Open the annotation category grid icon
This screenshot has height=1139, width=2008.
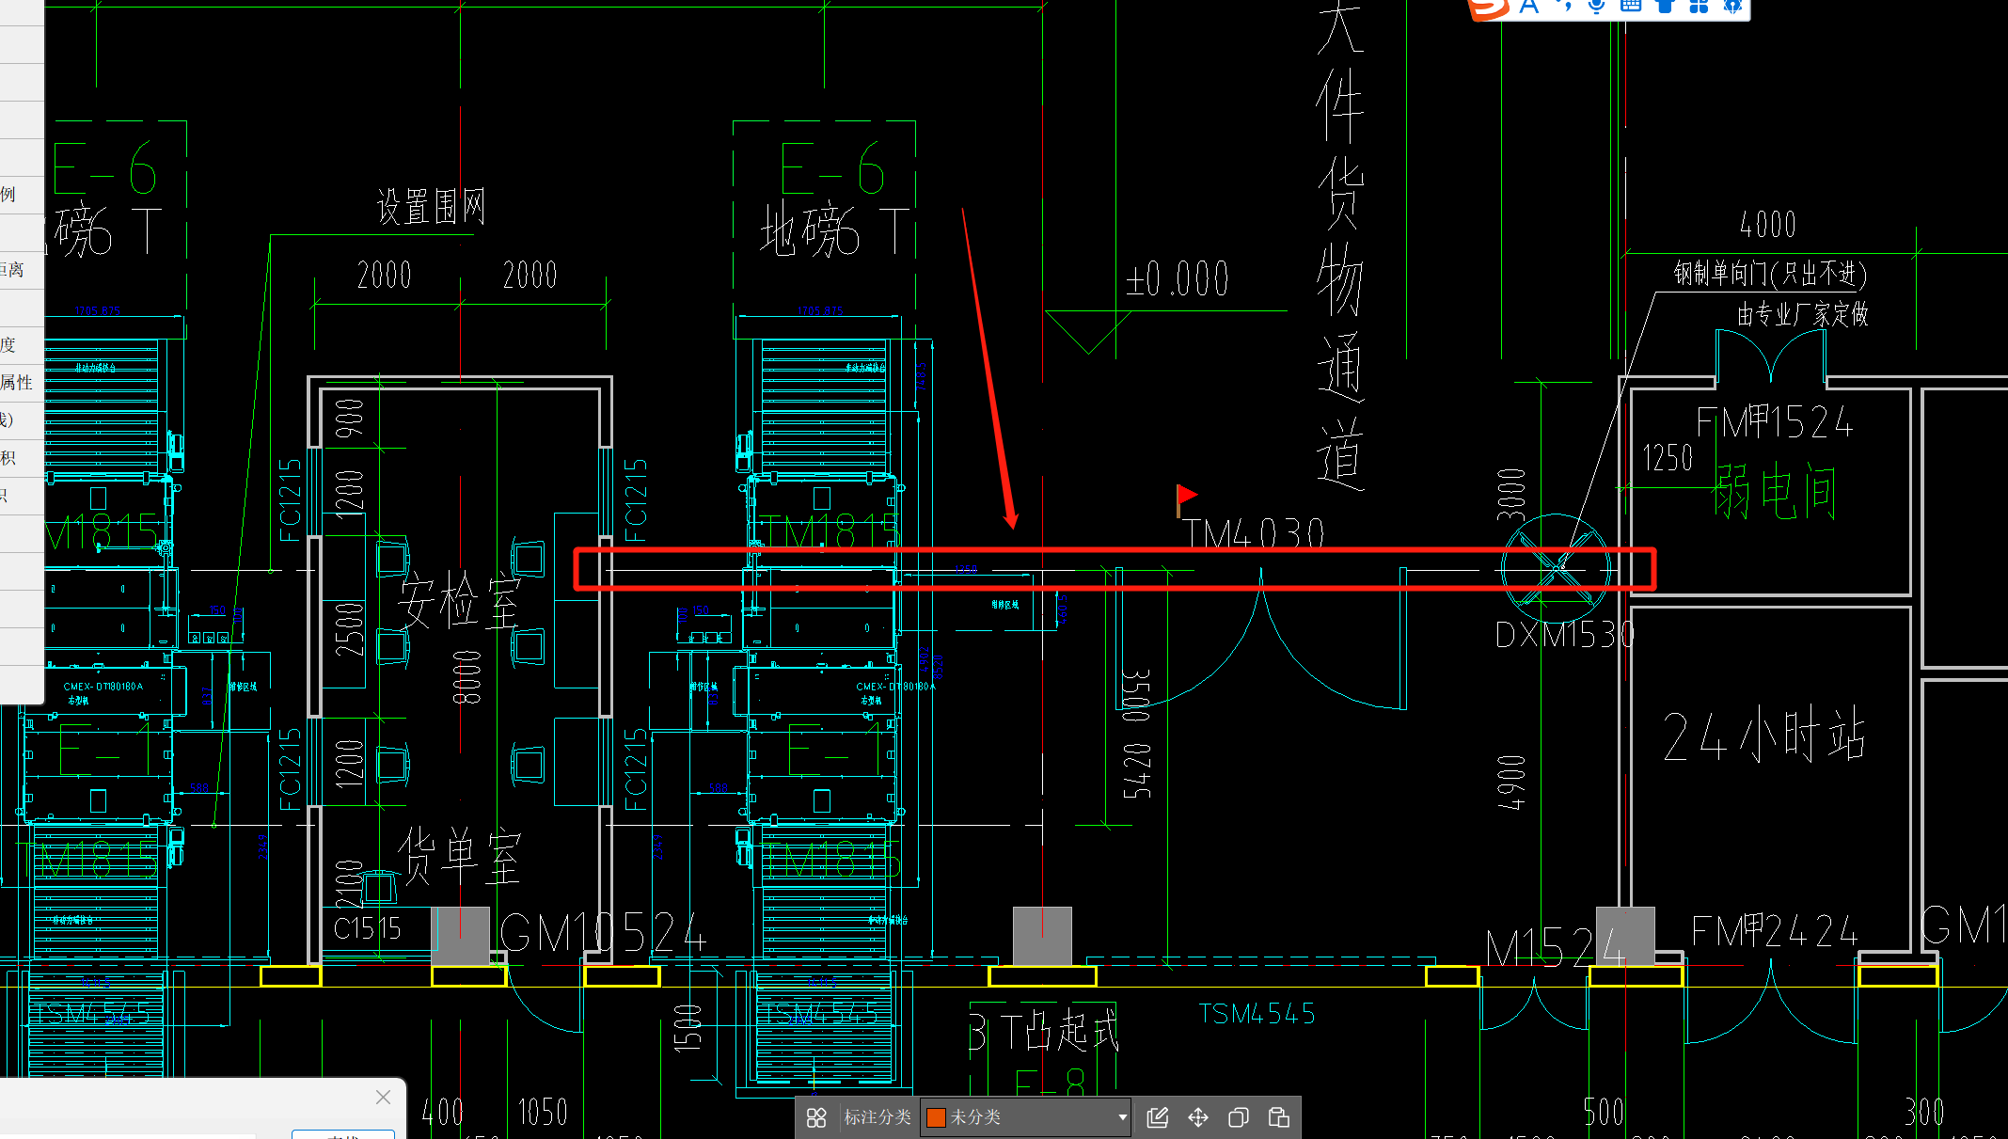pos(816,1117)
